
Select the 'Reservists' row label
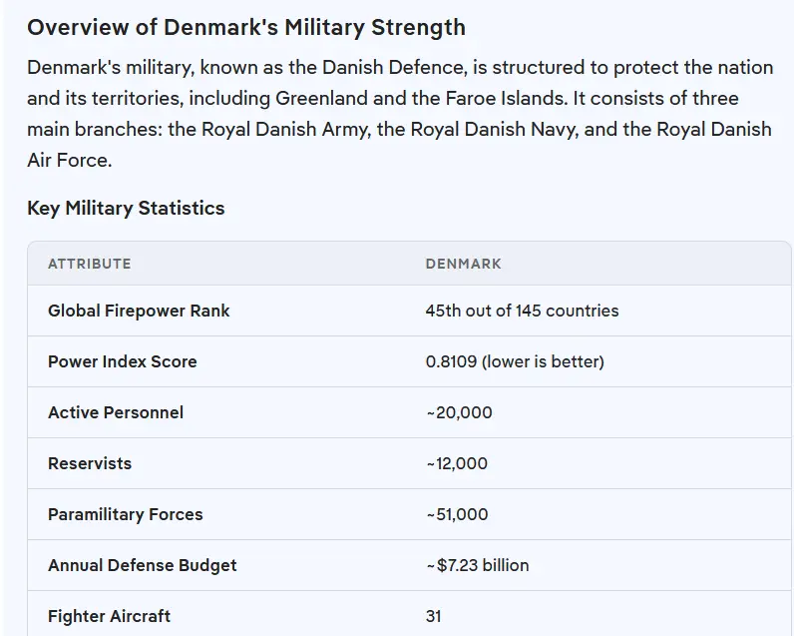[90, 463]
